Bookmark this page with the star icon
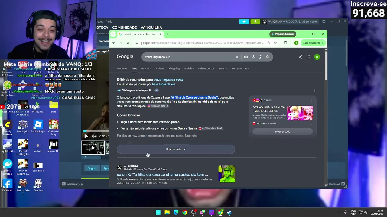This screenshot has width=387, height=217. pos(275,43)
